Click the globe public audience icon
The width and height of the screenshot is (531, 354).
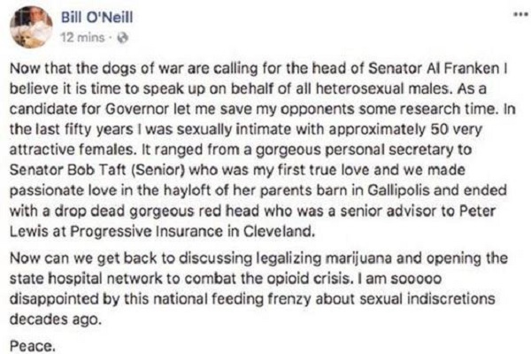pos(122,37)
